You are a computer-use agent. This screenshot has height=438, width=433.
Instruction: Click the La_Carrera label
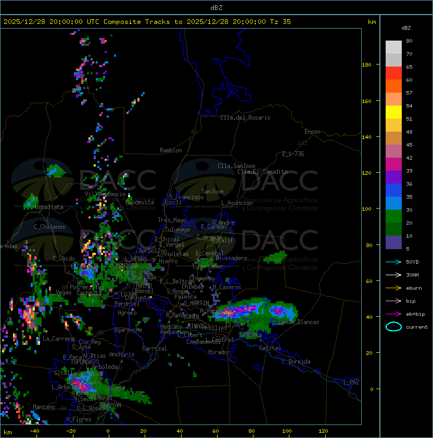(58, 339)
